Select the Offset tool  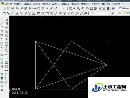point(6,31)
